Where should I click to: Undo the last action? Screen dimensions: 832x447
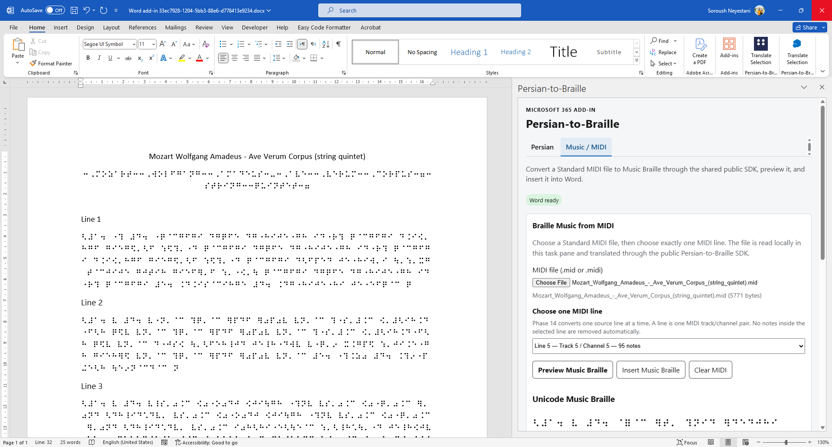(x=86, y=10)
